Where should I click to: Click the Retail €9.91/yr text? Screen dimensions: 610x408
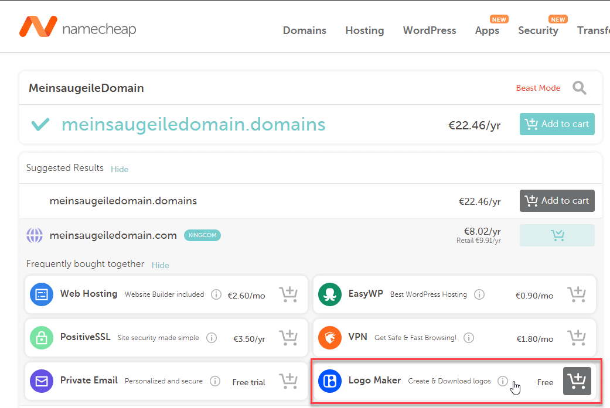point(479,241)
